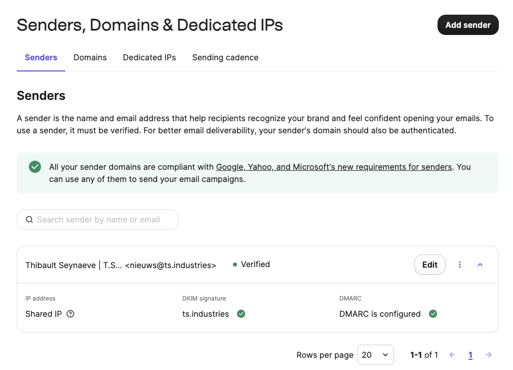Collapse the sender details chevron
This screenshot has height=370, width=513.
pos(480,265)
